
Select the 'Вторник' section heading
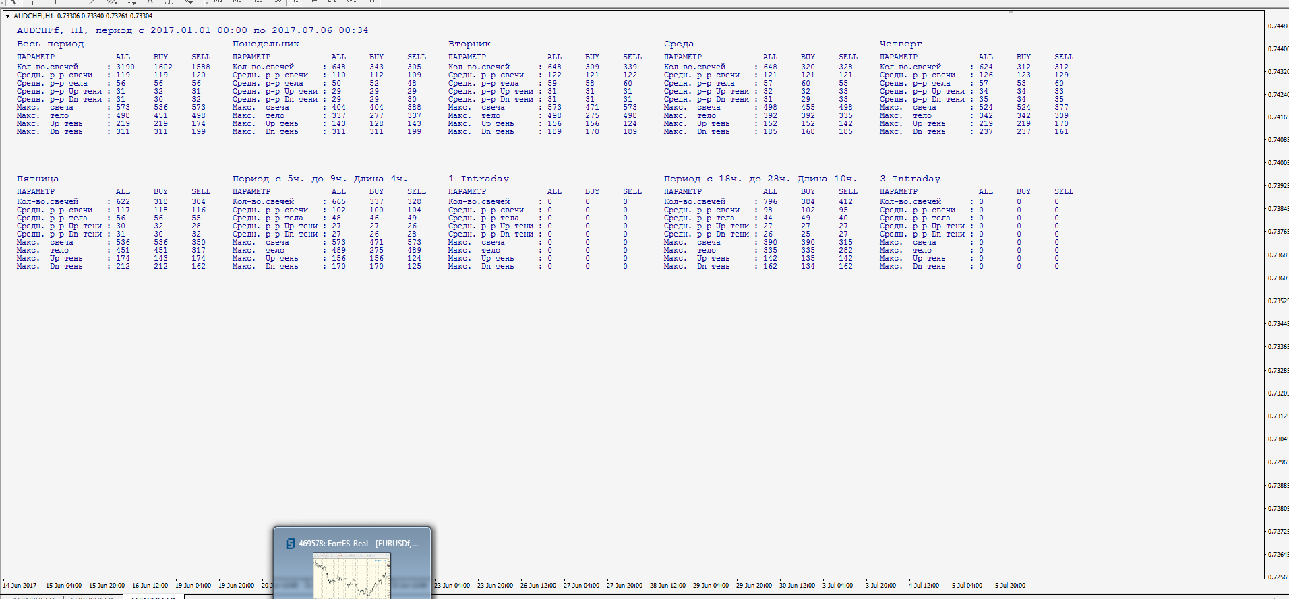pyautogui.click(x=469, y=44)
